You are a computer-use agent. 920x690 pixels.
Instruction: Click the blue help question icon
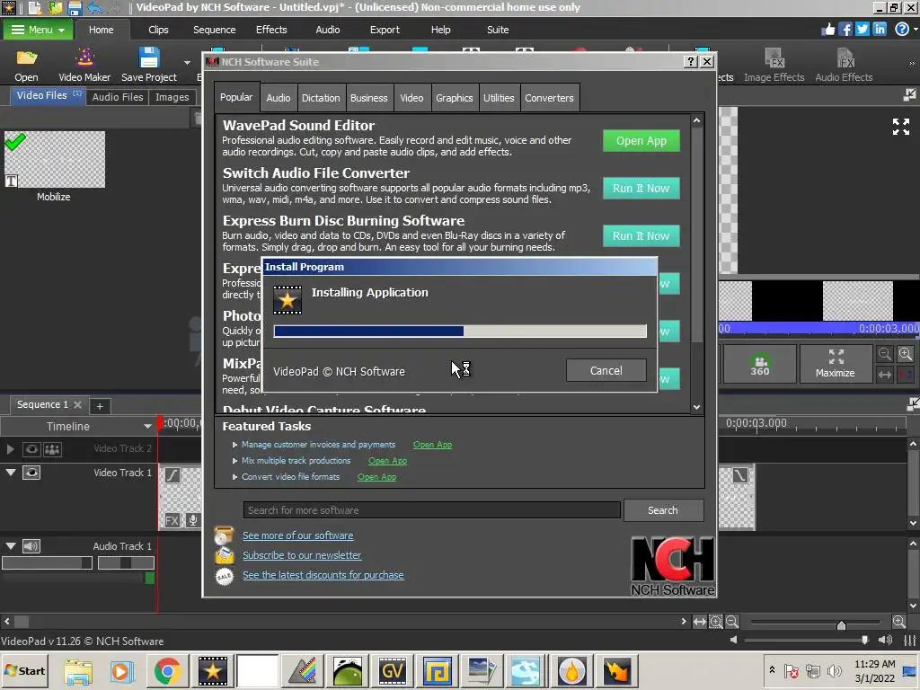[x=902, y=30]
